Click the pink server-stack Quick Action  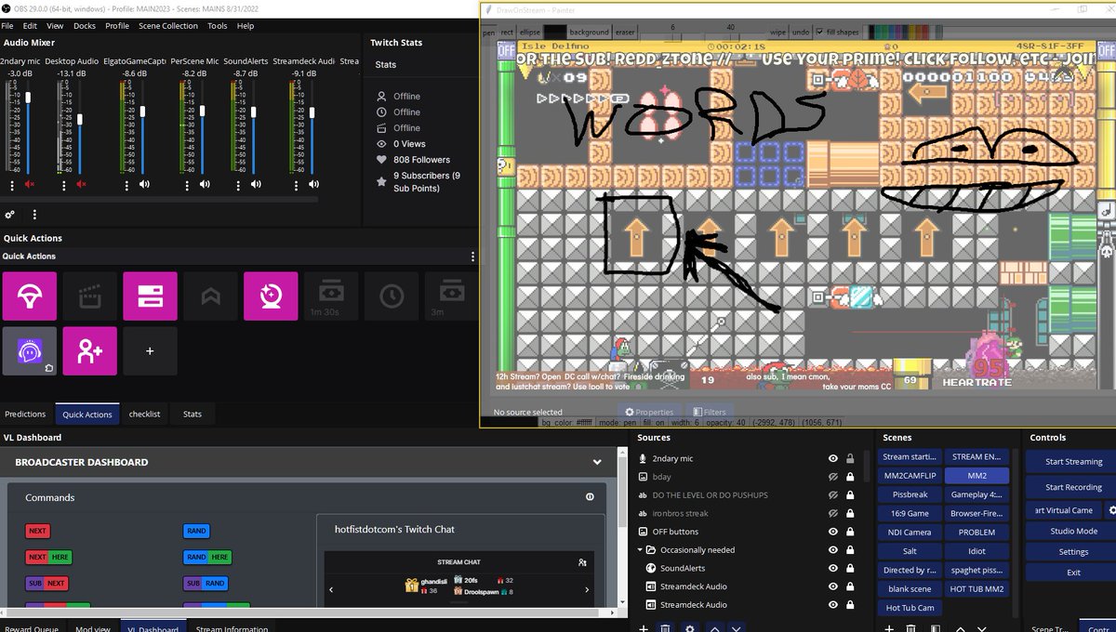pos(151,296)
